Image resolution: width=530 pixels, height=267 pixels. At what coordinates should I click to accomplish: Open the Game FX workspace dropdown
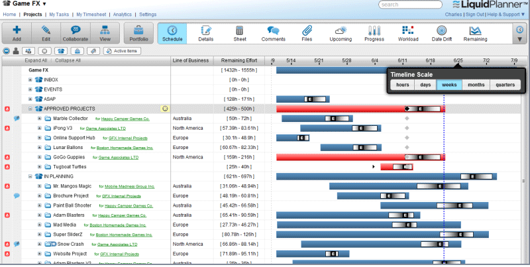coord(44,4)
